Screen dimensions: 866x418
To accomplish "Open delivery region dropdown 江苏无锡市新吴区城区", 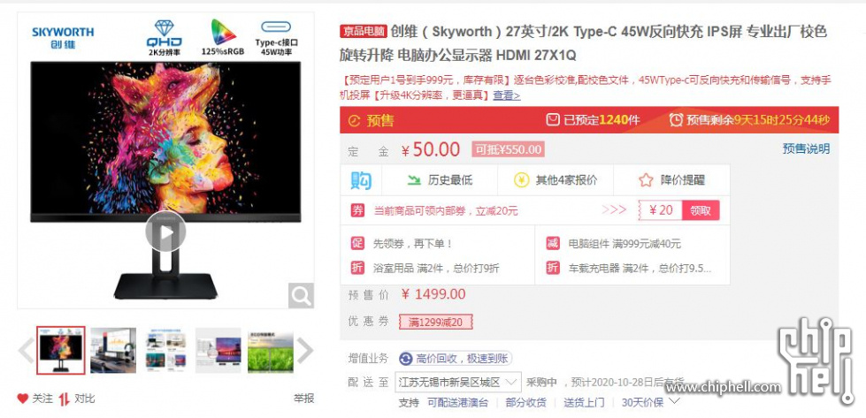I will 458,382.
